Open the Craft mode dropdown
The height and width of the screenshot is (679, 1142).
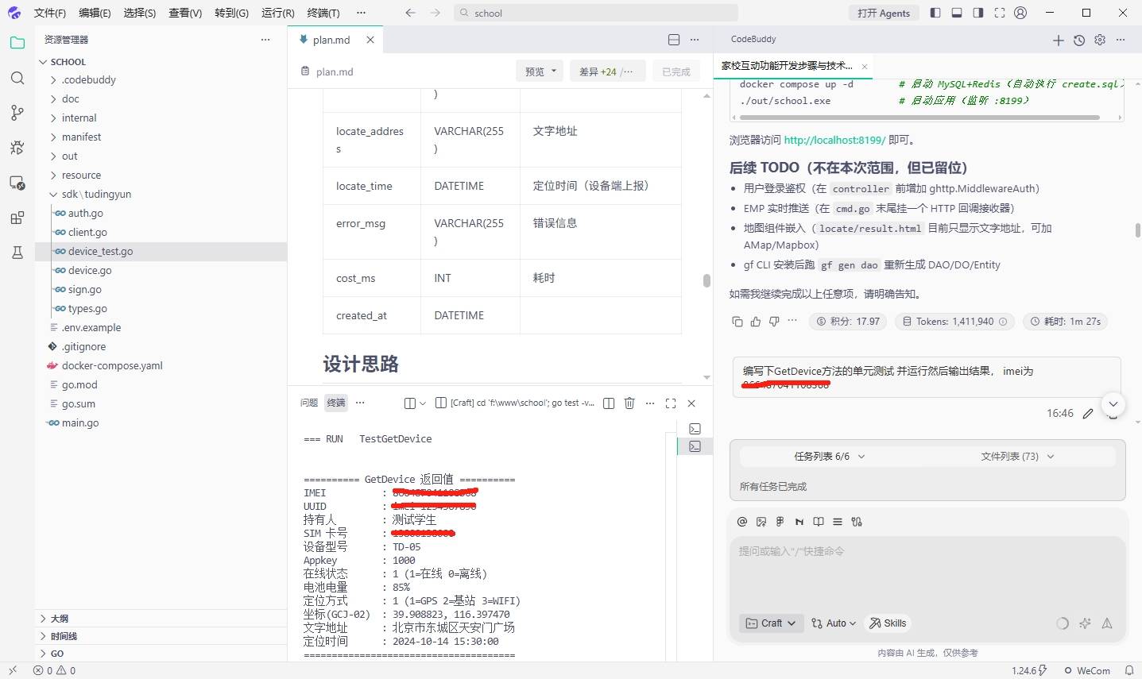[771, 623]
